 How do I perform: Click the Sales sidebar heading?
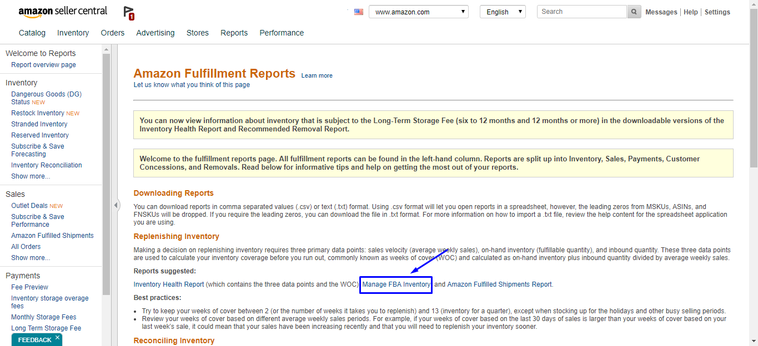coord(15,194)
